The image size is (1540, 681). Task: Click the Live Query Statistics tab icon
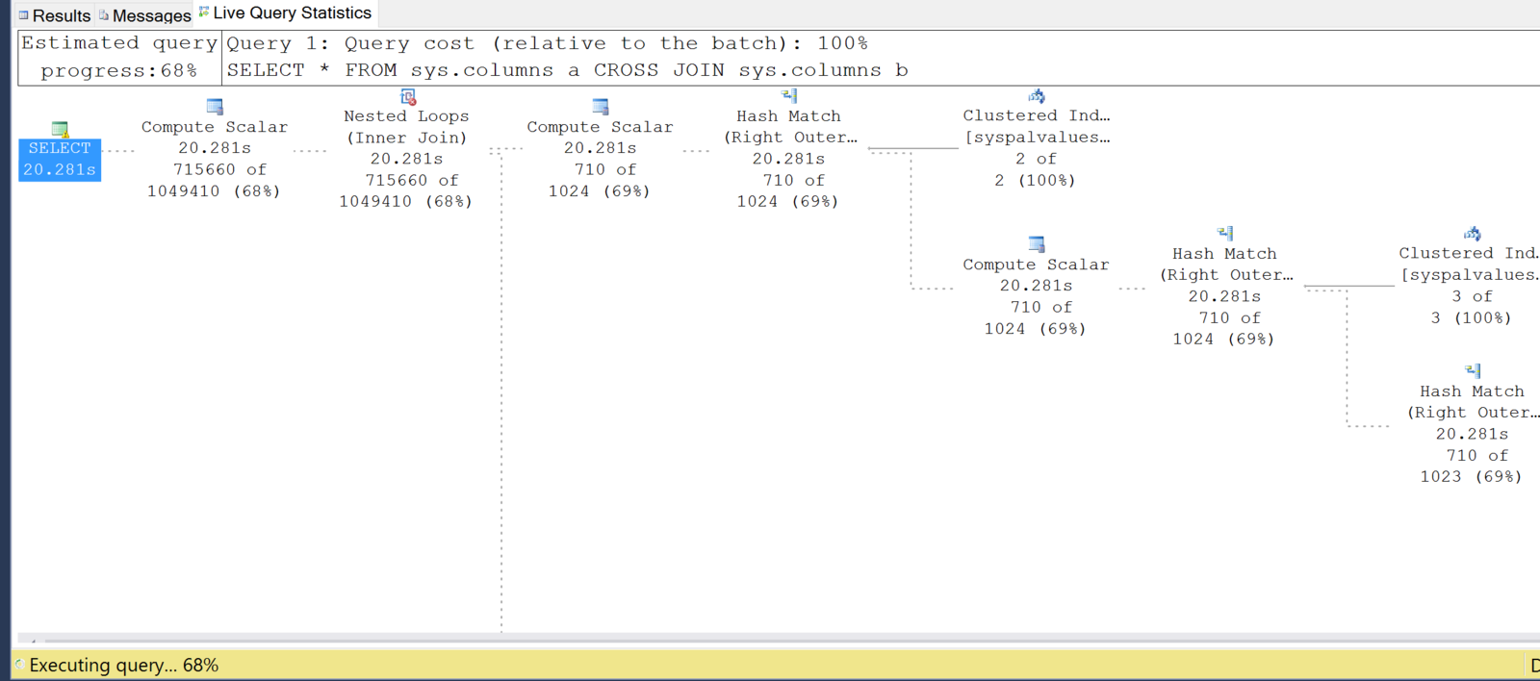204,12
